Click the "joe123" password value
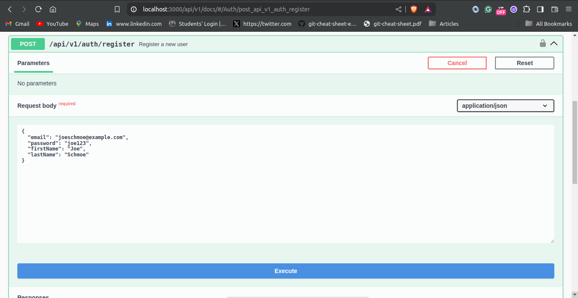 78,143
